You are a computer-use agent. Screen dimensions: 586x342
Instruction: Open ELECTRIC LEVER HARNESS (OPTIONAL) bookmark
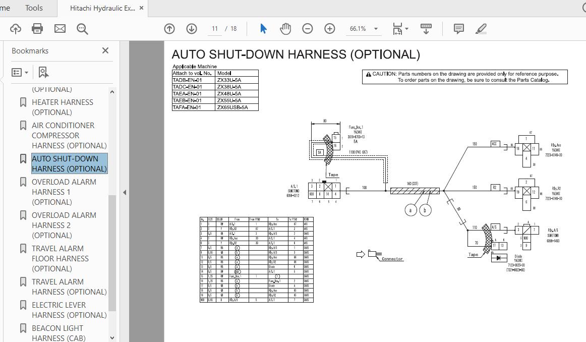coord(69,310)
